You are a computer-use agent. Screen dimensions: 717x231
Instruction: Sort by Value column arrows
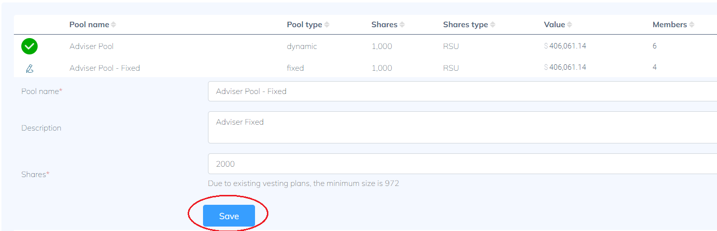coord(570,25)
